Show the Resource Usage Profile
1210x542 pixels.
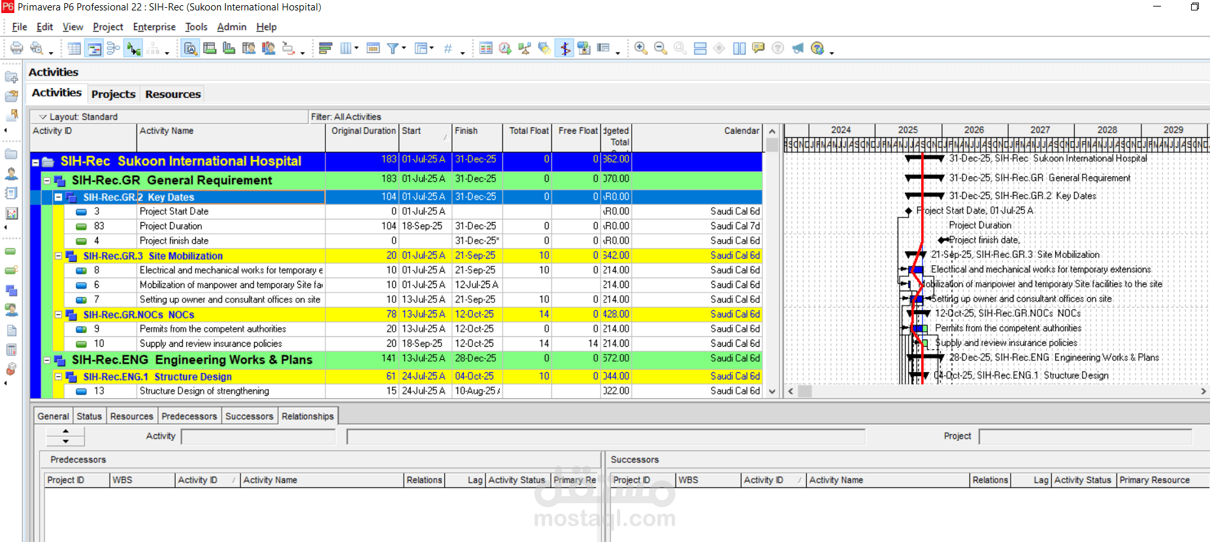click(x=268, y=48)
